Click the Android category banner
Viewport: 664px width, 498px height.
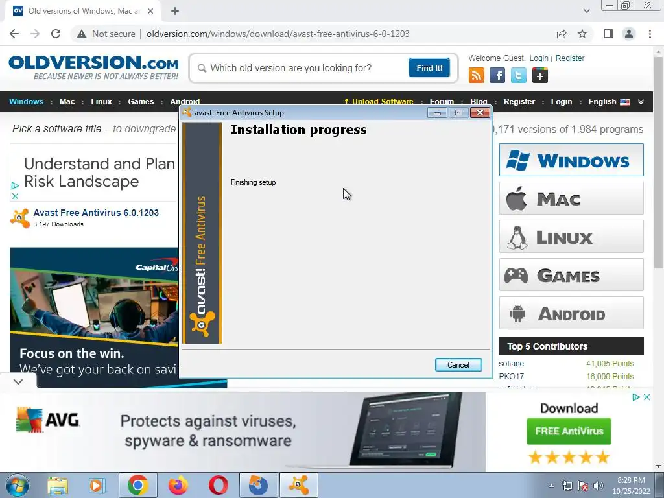[571, 313]
